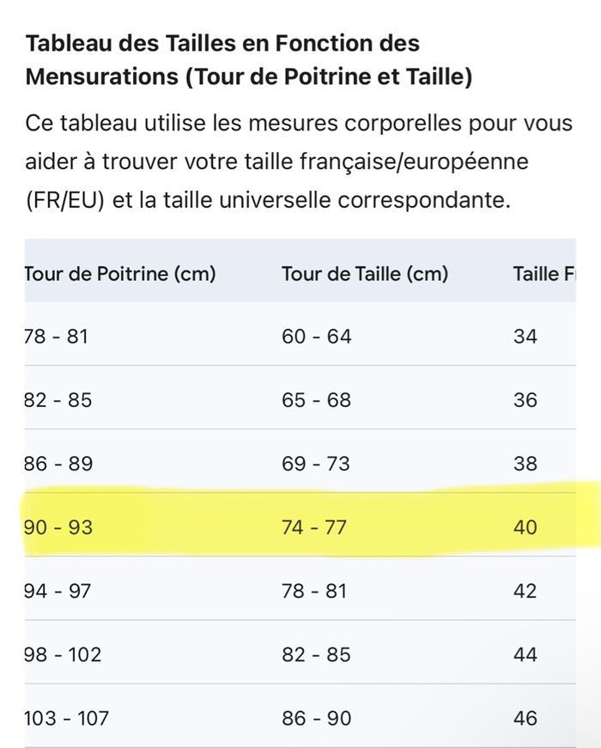Click the '86 - 89' chest cell
The width and height of the screenshot is (601, 748).
pyautogui.click(x=58, y=464)
